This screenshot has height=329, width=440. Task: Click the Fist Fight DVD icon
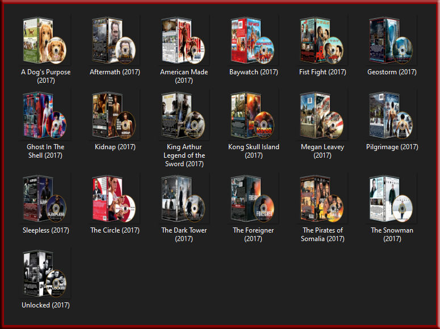pyautogui.click(x=322, y=41)
